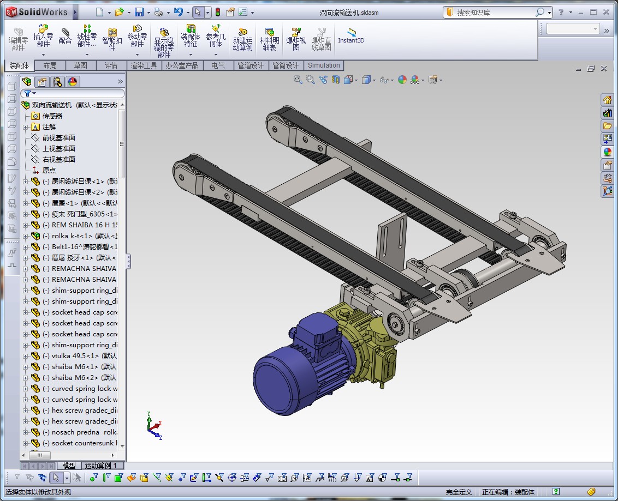
Task: Click the Section View icon
Action: [x=335, y=80]
